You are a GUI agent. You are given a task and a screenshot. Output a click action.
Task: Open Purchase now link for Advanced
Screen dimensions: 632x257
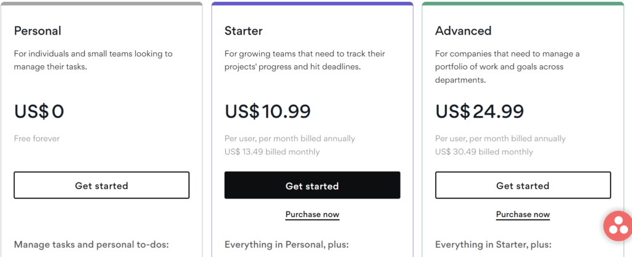(523, 214)
